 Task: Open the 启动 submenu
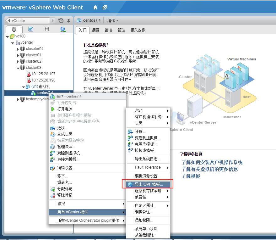148,111
